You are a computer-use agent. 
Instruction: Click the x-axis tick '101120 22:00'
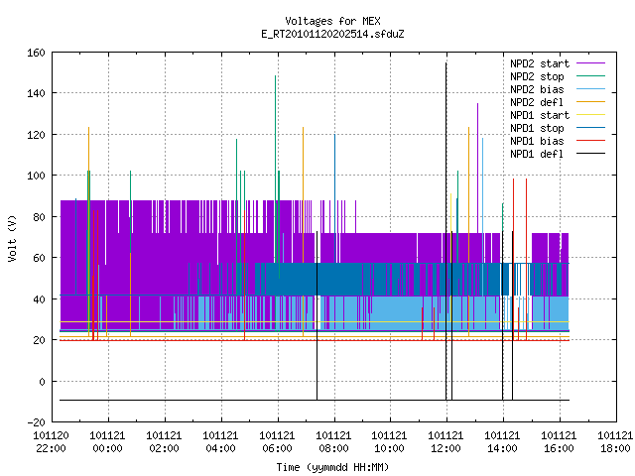51,442
